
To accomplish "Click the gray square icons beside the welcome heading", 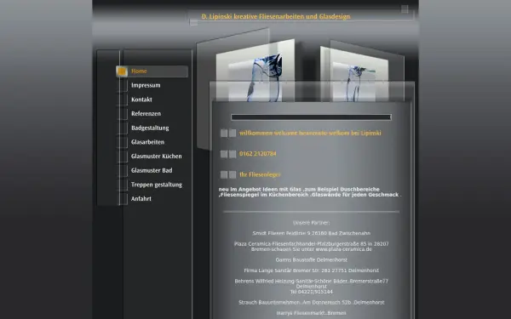I will click(x=228, y=134).
